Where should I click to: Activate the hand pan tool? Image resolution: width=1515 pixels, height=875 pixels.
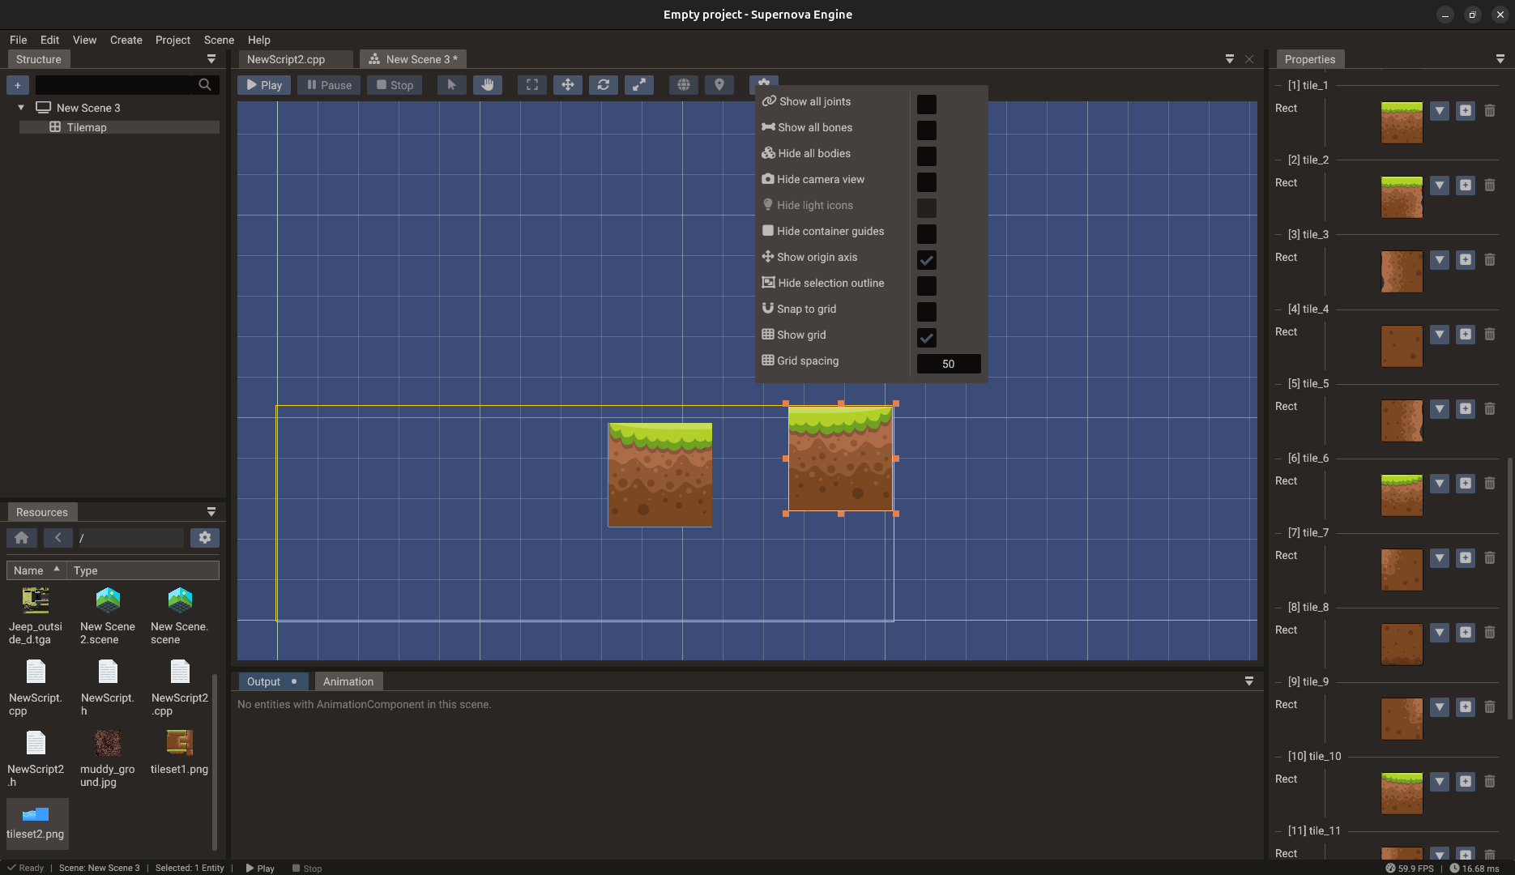[x=488, y=84]
